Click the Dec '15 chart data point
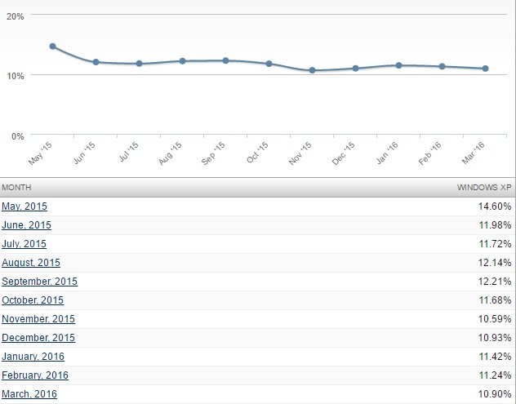 click(x=355, y=69)
